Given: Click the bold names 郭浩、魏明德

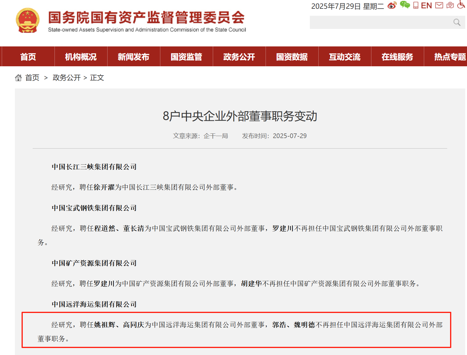Looking at the screenshot, I should click(x=294, y=325).
